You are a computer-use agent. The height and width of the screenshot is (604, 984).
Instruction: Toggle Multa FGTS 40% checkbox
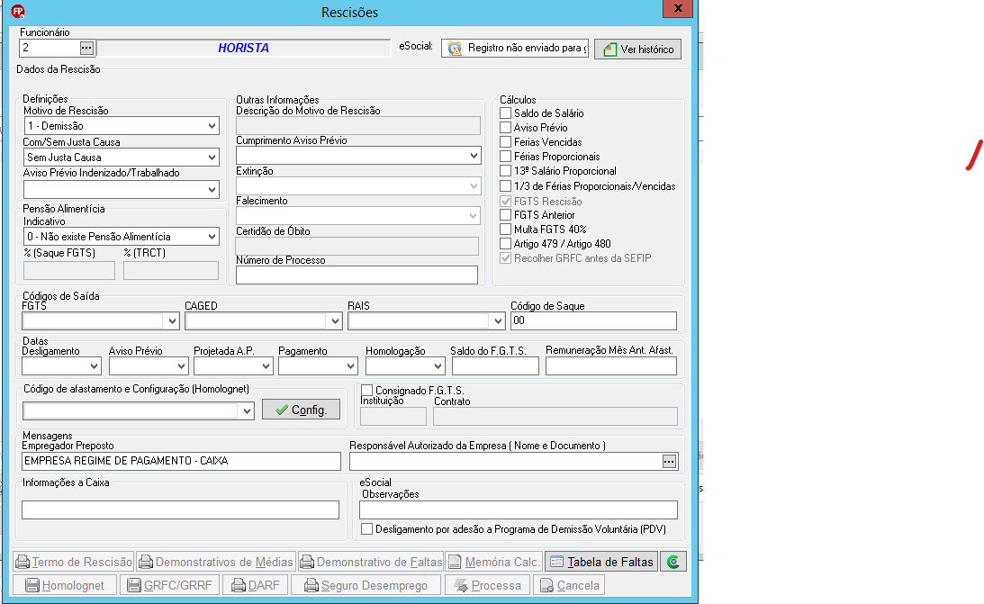505,229
